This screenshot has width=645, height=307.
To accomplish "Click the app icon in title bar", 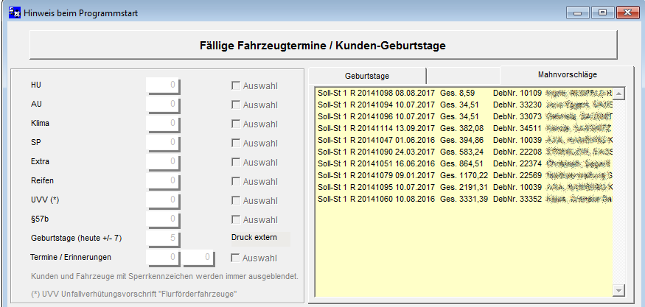I will [15, 13].
